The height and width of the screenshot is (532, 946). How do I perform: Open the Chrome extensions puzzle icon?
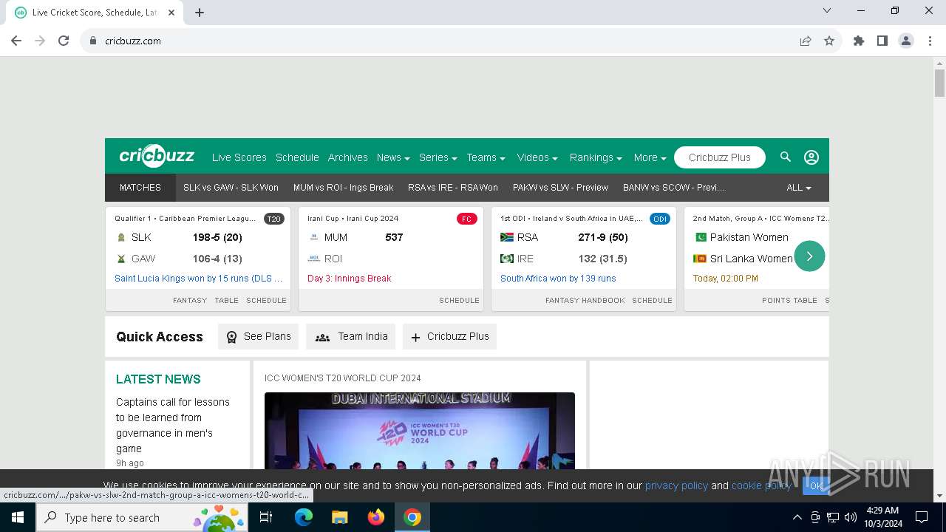pos(859,41)
